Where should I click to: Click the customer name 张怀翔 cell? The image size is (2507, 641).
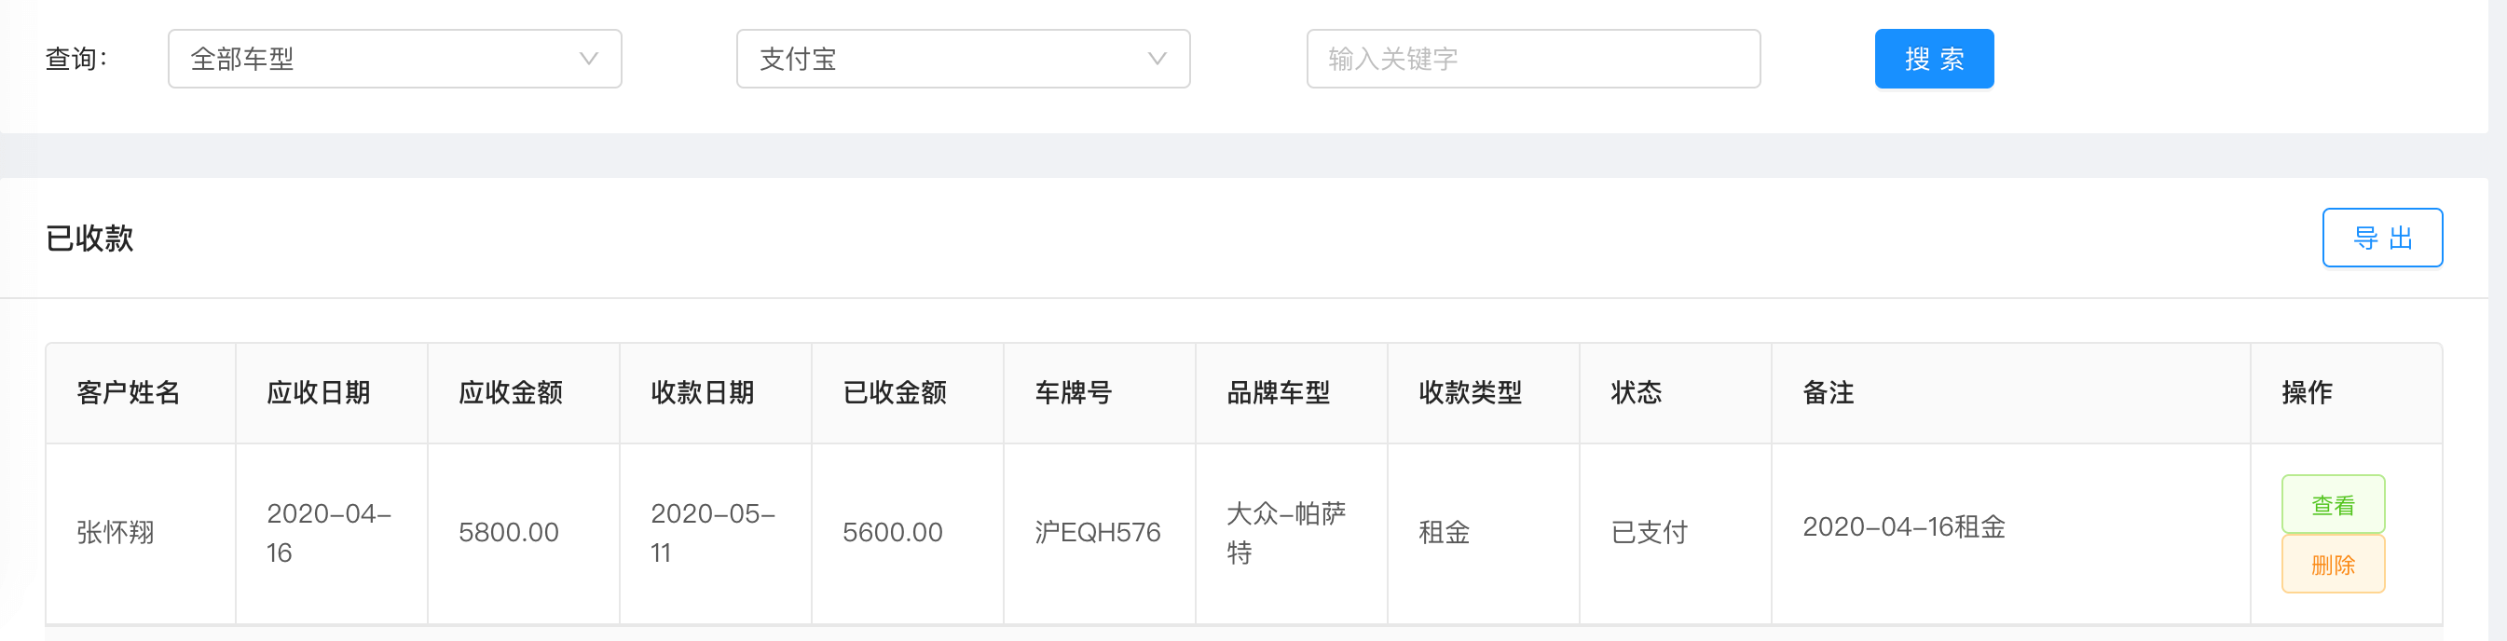[x=116, y=532]
